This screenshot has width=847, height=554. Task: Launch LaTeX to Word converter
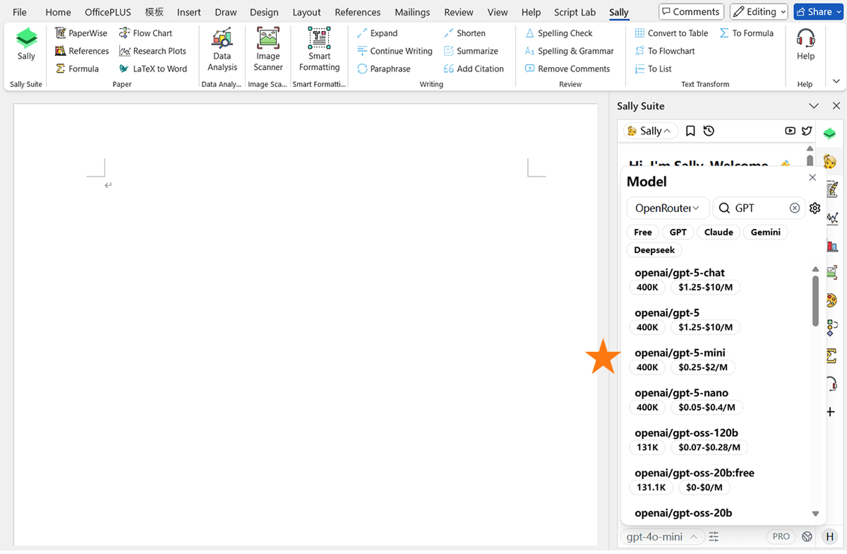pos(152,69)
